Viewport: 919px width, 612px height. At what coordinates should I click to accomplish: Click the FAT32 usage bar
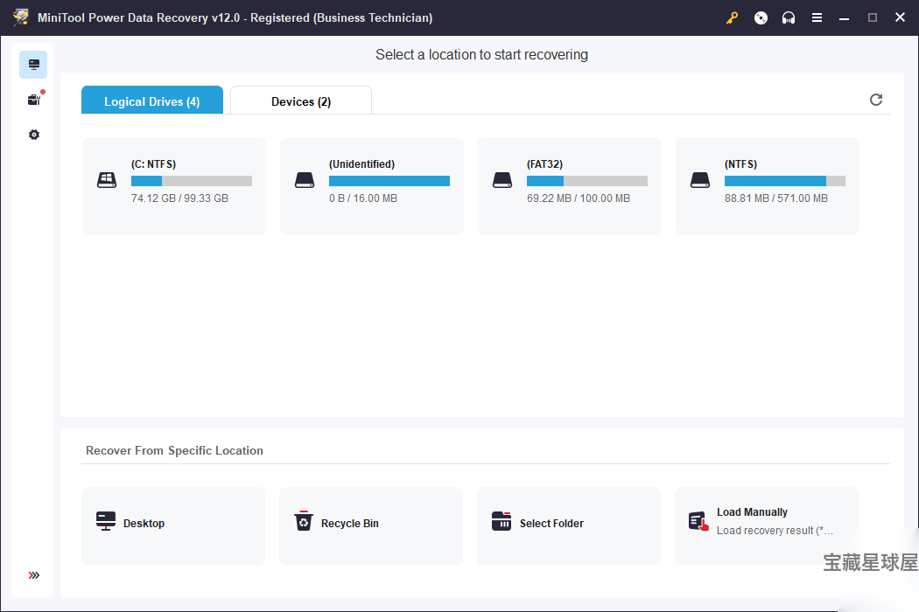587,181
